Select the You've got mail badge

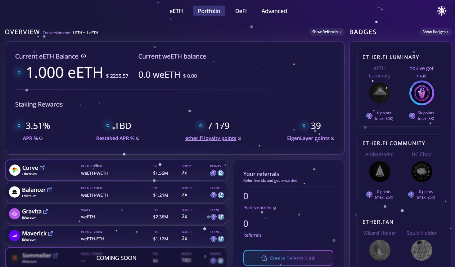pos(421,93)
